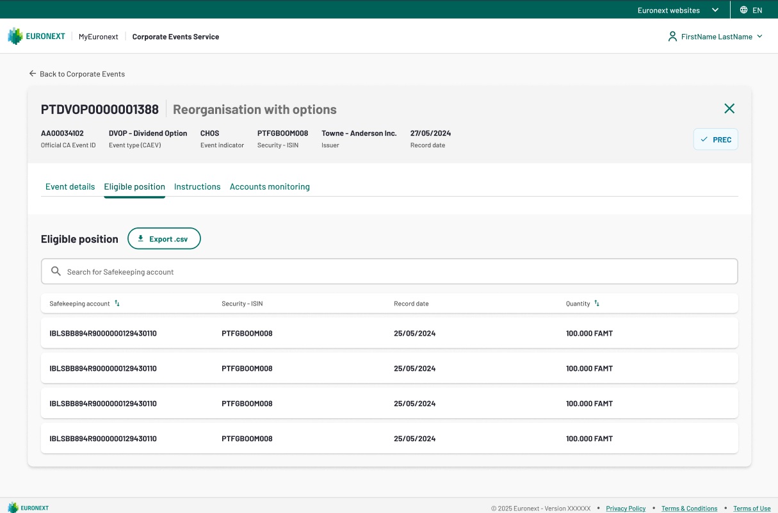Click the globe language icon

click(x=743, y=10)
